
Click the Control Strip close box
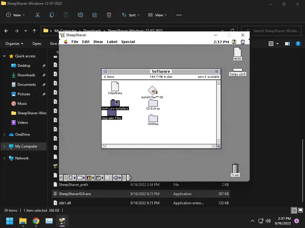[61, 178]
